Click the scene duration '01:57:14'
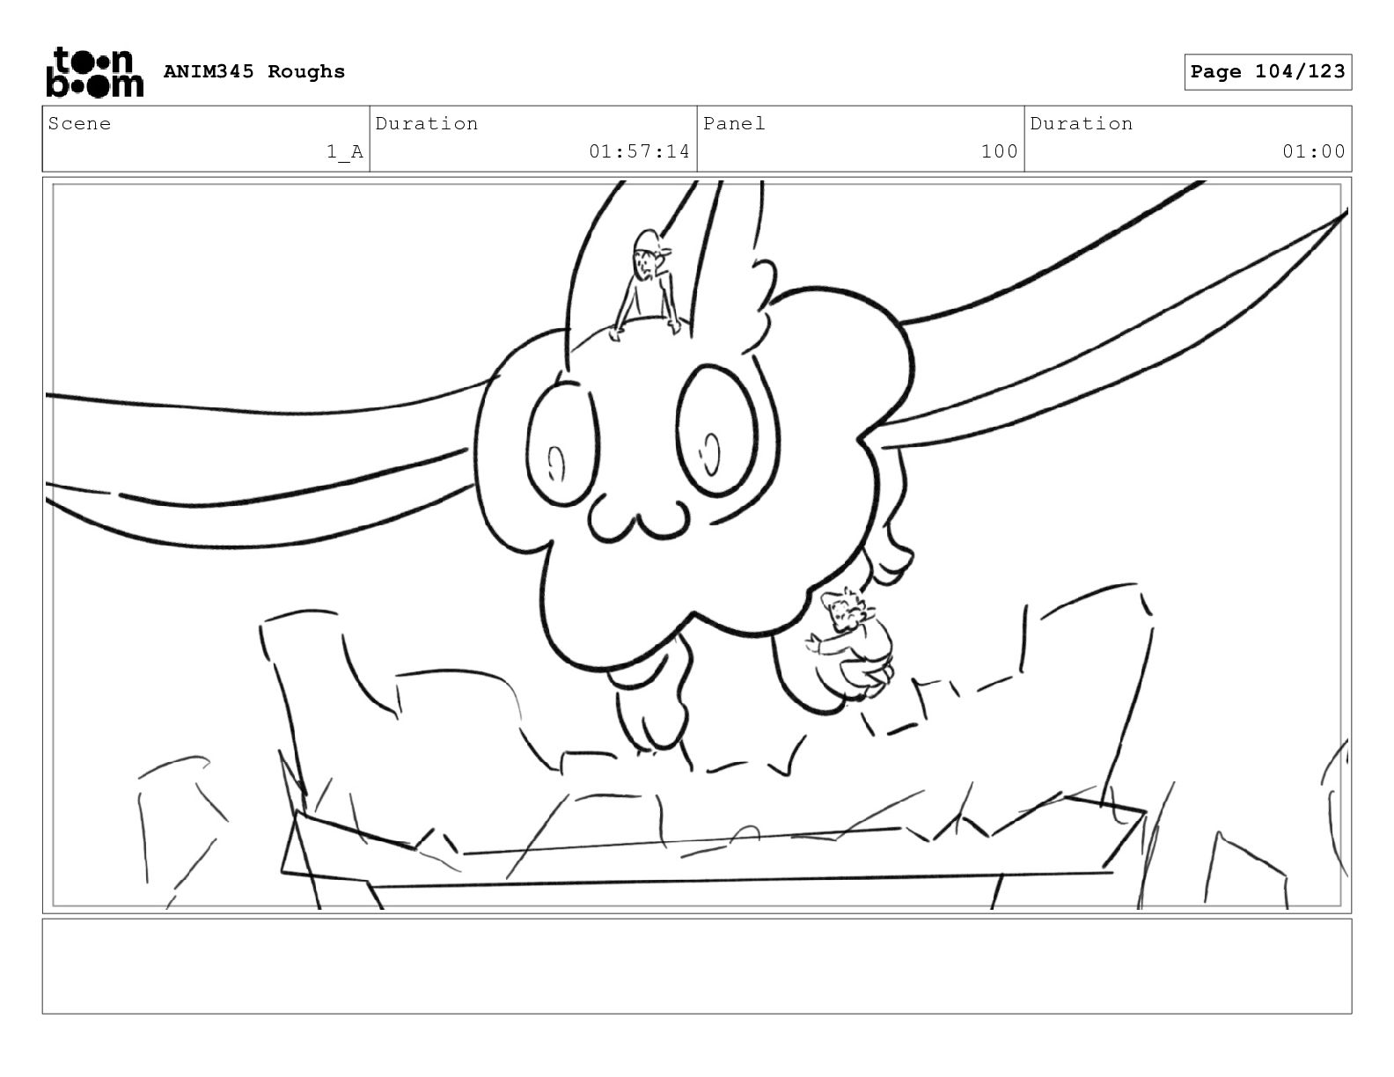Screen dimensions: 1394x1077 tap(640, 151)
